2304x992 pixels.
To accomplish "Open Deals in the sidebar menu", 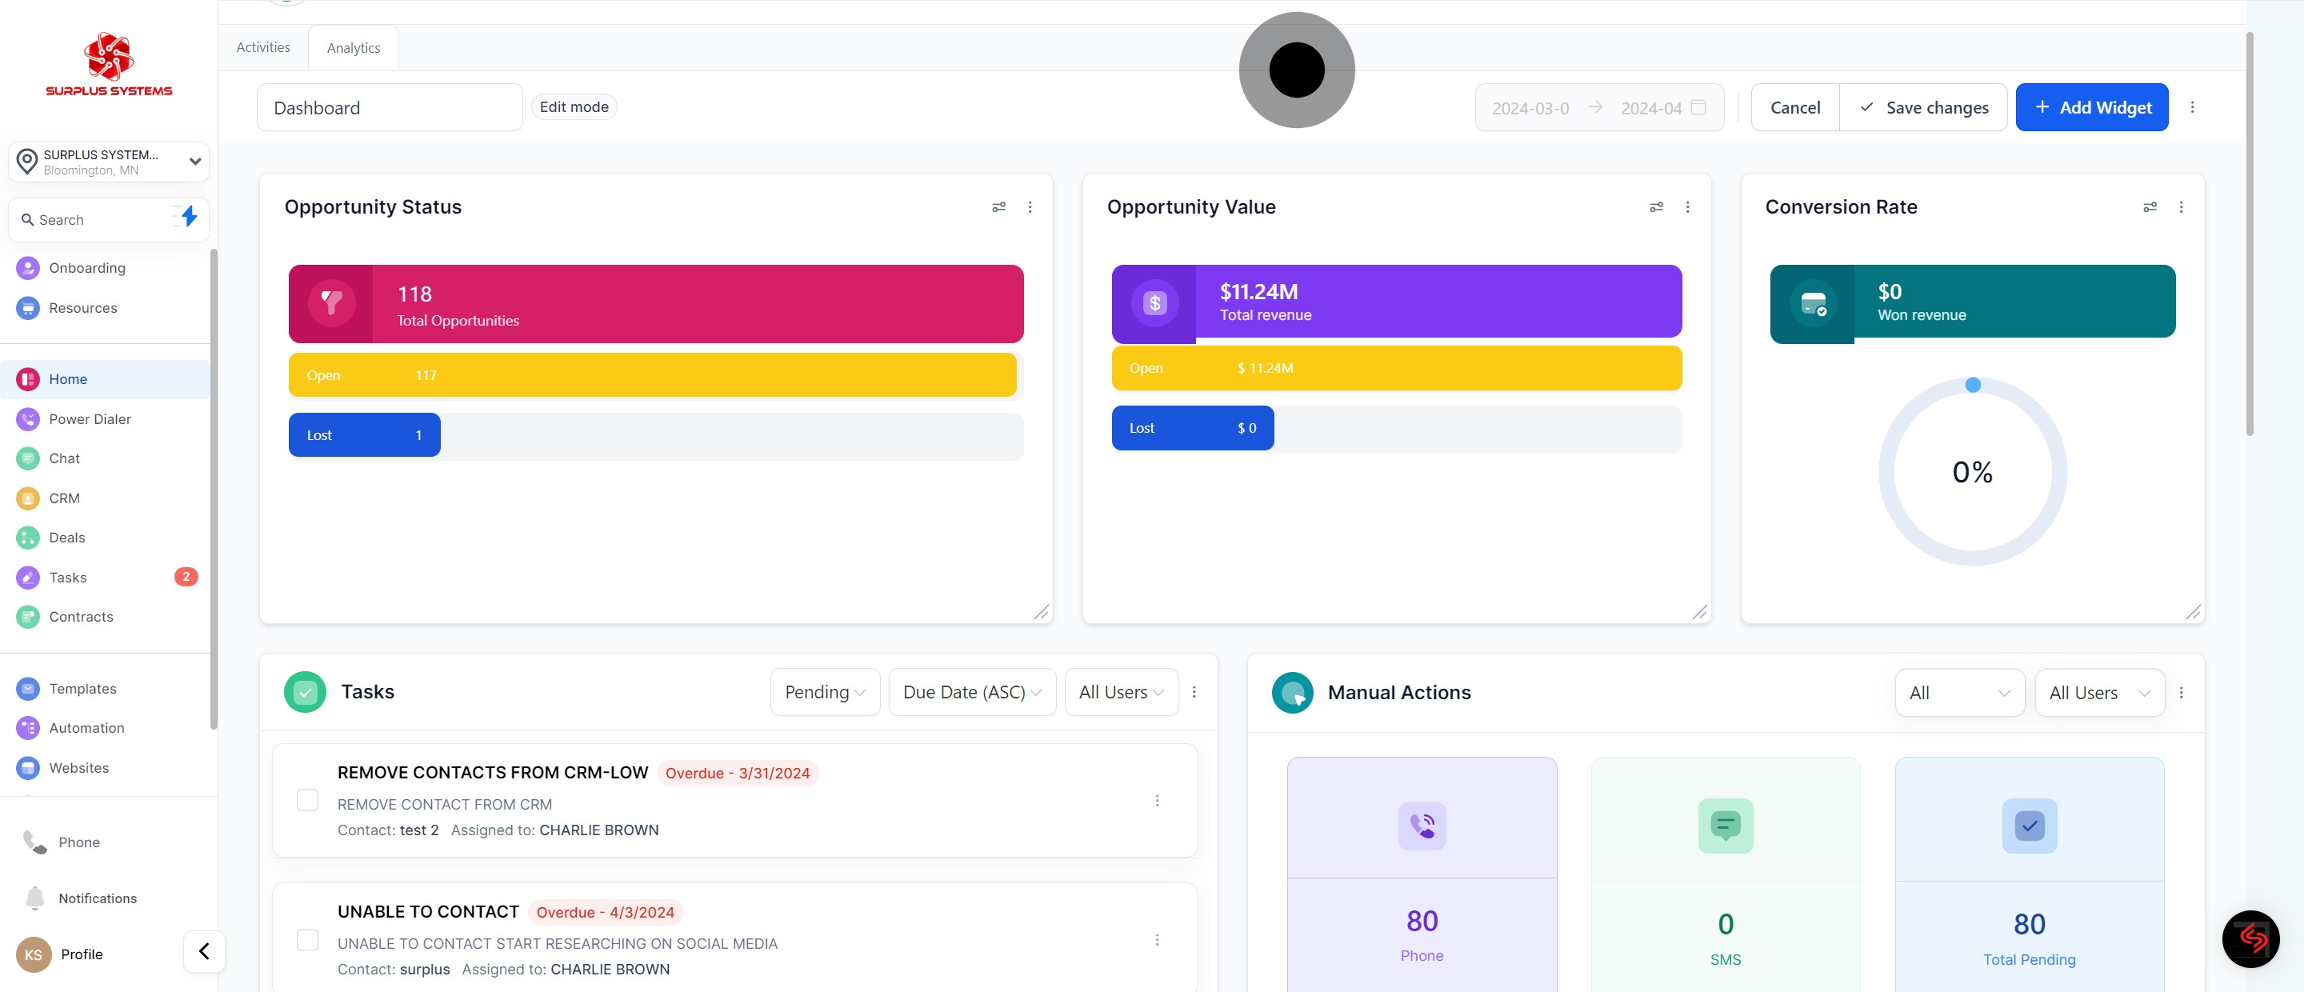I will pyautogui.click(x=67, y=538).
